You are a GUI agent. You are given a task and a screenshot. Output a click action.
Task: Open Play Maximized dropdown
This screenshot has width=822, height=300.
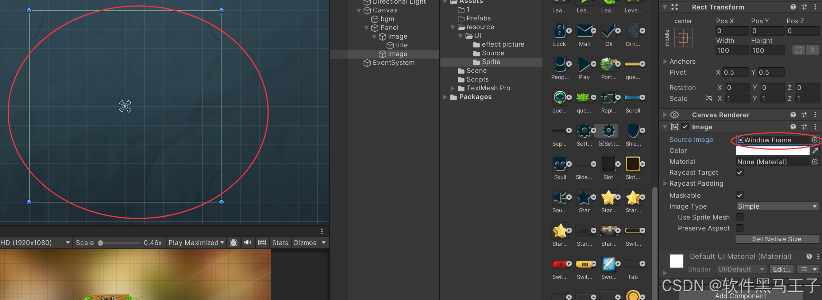pyautogui.click(x=196, y=242)
